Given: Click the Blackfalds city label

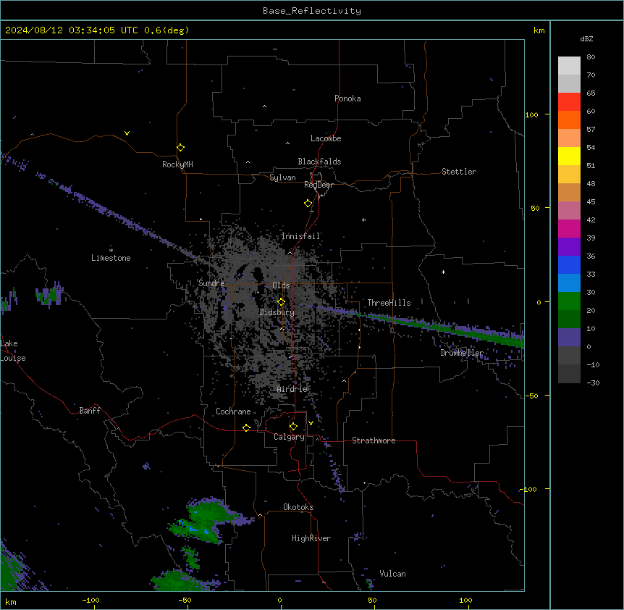Looking at the screenshot, I should click(319, 162).
